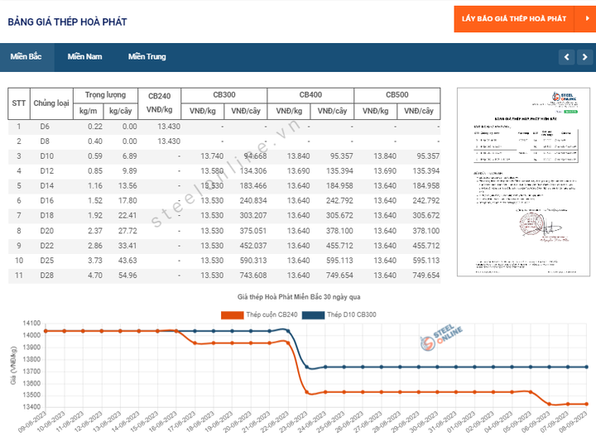The height and width of the screenshot is (441, 596).
Task: Select the D25 row type cell
Action: [46, 261]
